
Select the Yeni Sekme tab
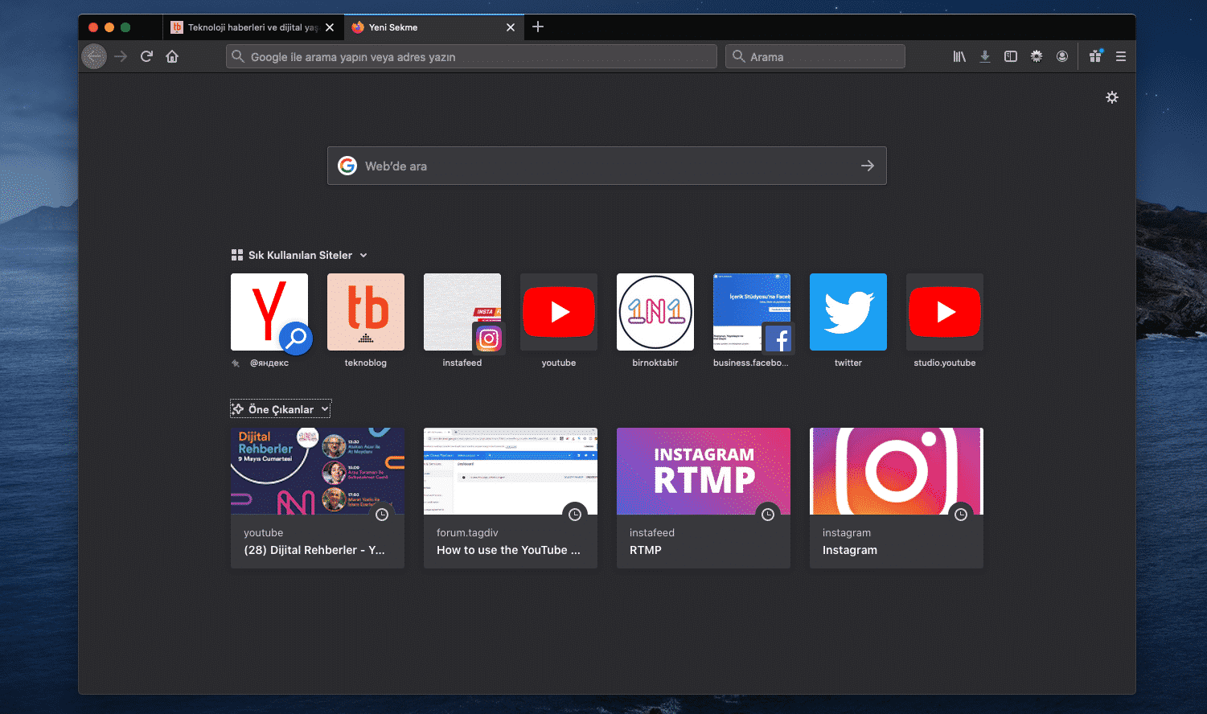pyautogui.click(x=434, y=27)
